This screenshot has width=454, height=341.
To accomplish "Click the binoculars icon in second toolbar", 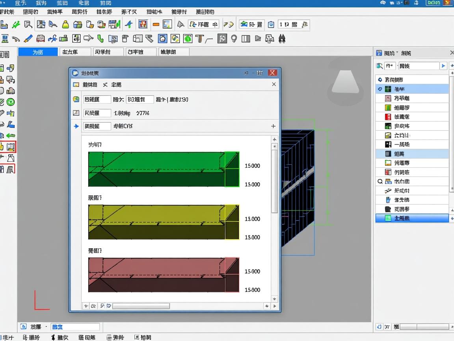I will click(x=282, y=39).
